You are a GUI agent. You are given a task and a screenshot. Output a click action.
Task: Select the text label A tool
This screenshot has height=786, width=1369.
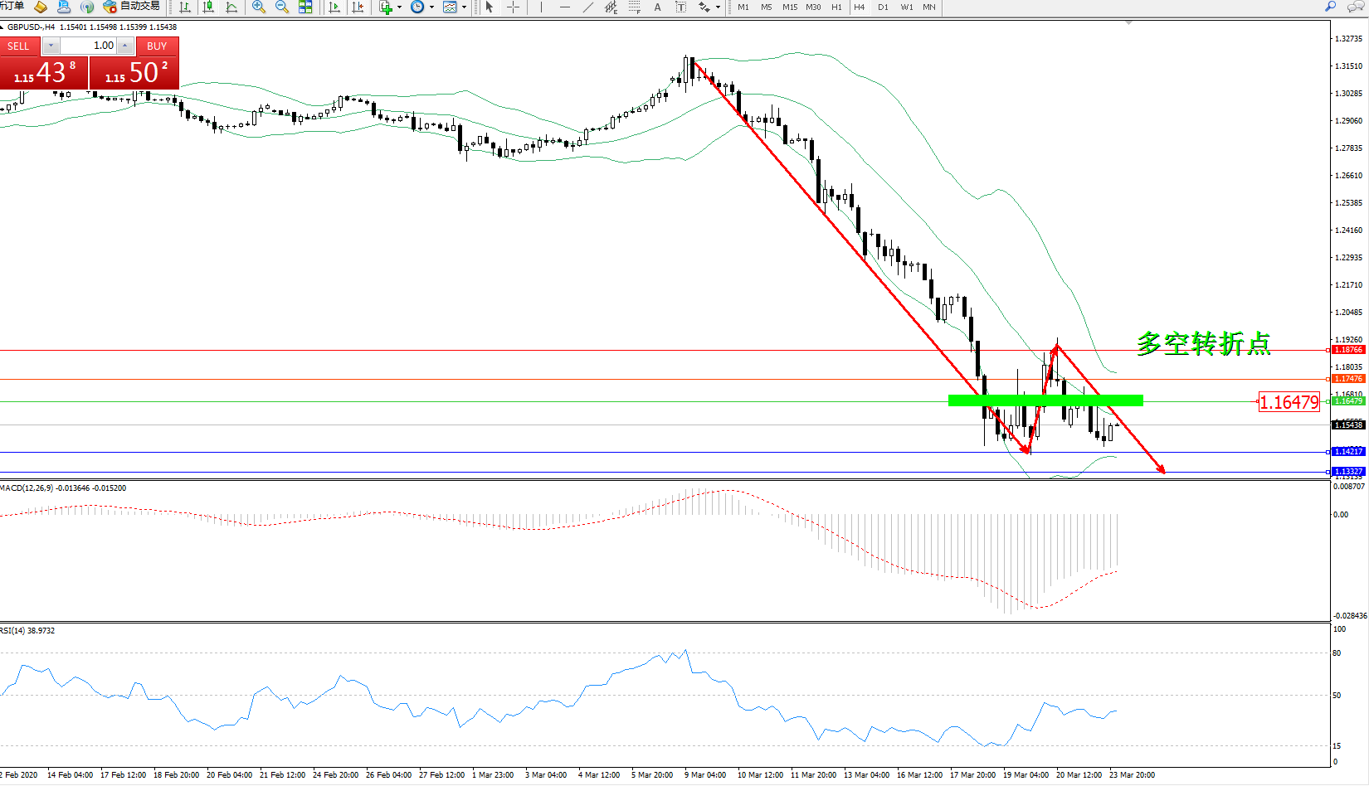657,7
